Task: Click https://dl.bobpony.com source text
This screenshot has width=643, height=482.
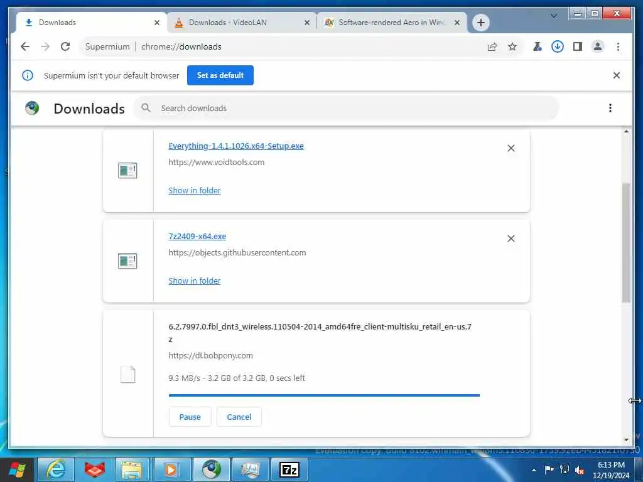Action: pyautogui.click(x=210, y=356)
